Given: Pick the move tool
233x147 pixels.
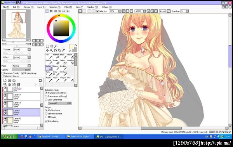Looking at the screenshot, I should 47,50.
